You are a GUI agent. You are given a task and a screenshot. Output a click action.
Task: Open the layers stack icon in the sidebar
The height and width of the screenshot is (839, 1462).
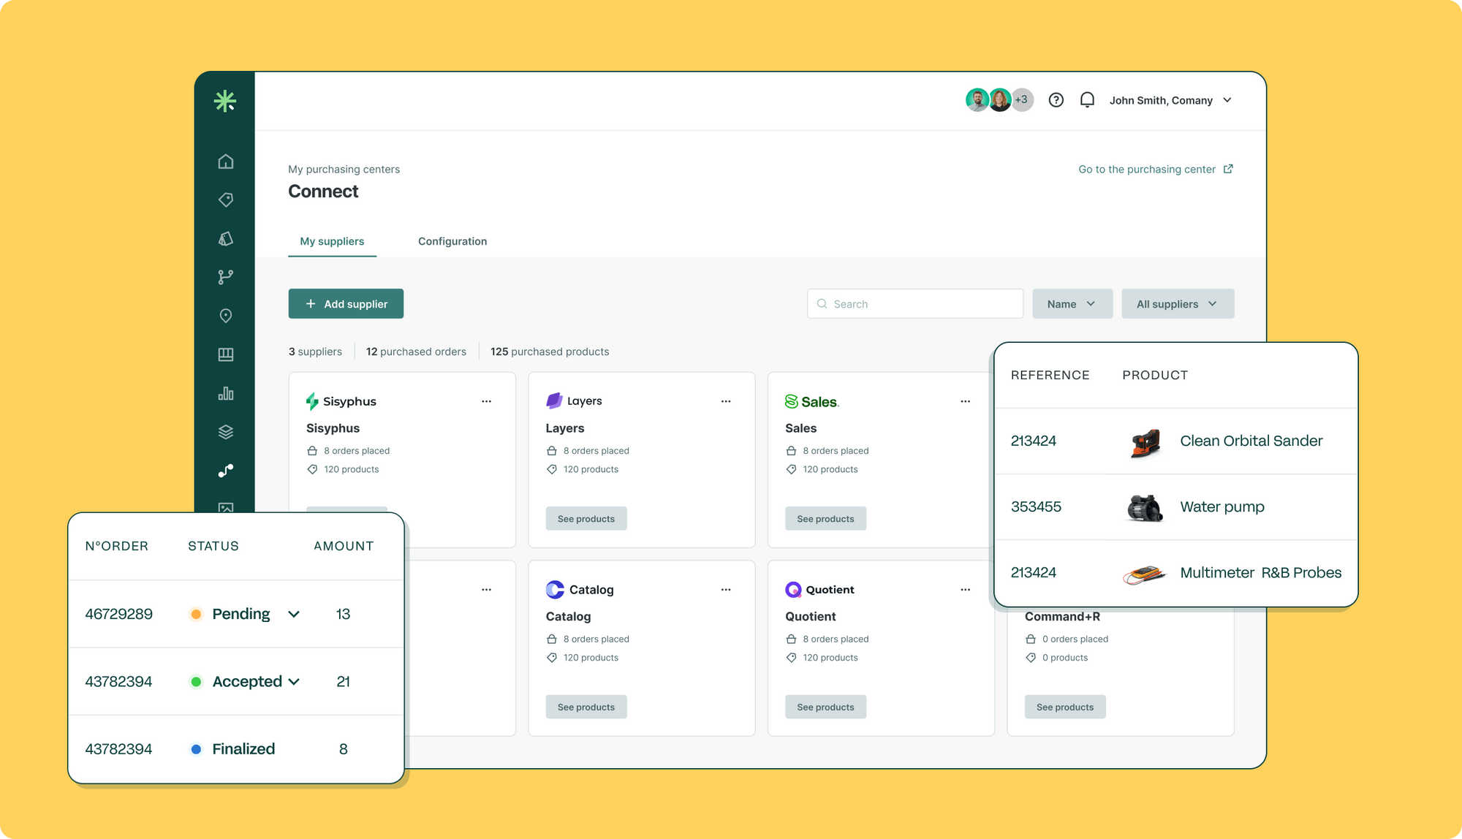226,431
